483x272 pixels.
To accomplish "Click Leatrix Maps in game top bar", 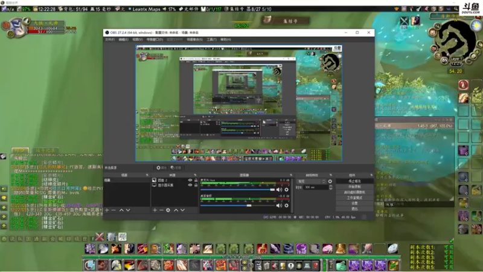I will pyautogui.click(x=146, y=9).
